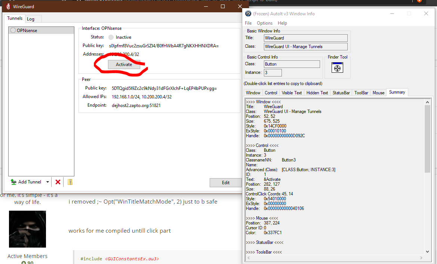Click the Position: 387, 224 mouse line

262,223
